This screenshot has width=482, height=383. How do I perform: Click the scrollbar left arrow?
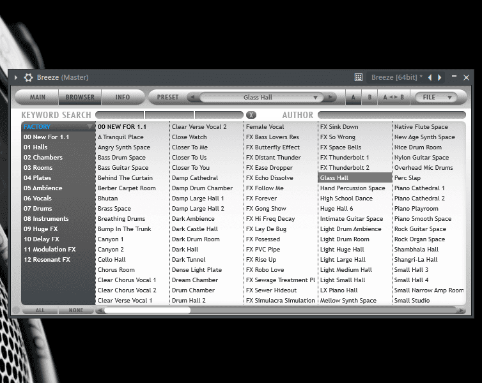coord(99,311)
